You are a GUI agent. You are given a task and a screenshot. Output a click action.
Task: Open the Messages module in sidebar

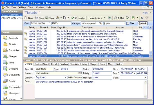coord(11,93)
